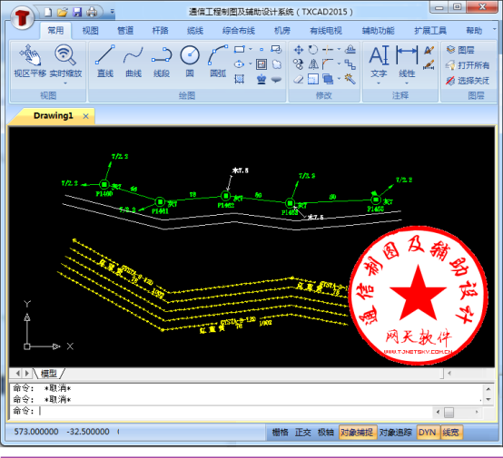Viewport: 503px width, 458px height.
Task: Select the ellipse drawing tool
Action: pyautogui.click(x=239, y=64)
